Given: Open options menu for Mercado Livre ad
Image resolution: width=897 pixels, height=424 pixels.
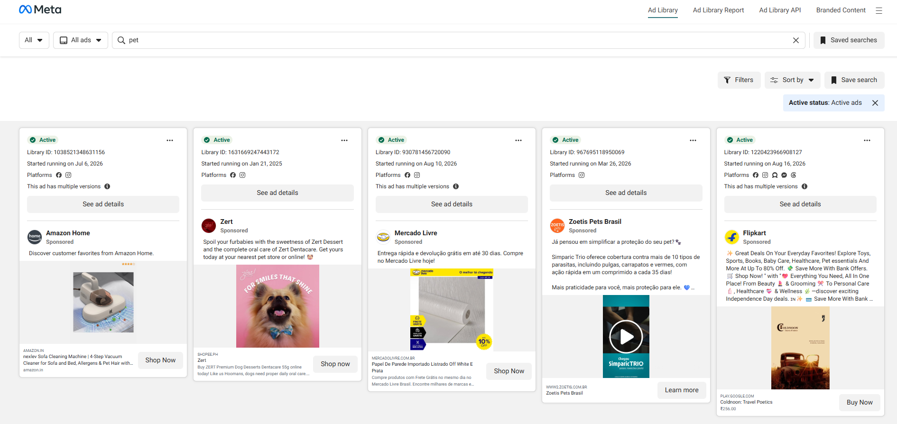Looking at the screenshot, I should click(x=518, y=140).
